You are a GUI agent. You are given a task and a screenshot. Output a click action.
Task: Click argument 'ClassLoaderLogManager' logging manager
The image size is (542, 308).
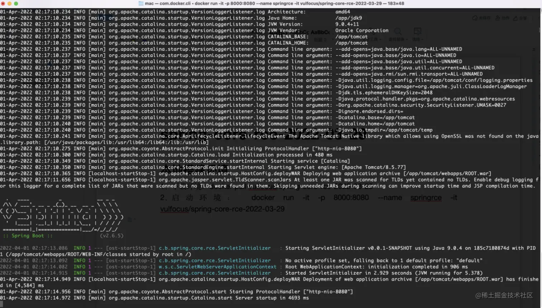tap(431, 86)
